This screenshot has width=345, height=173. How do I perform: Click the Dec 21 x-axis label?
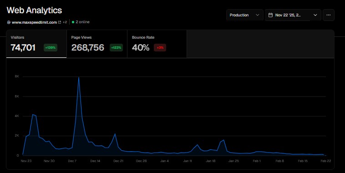[118, 161]
